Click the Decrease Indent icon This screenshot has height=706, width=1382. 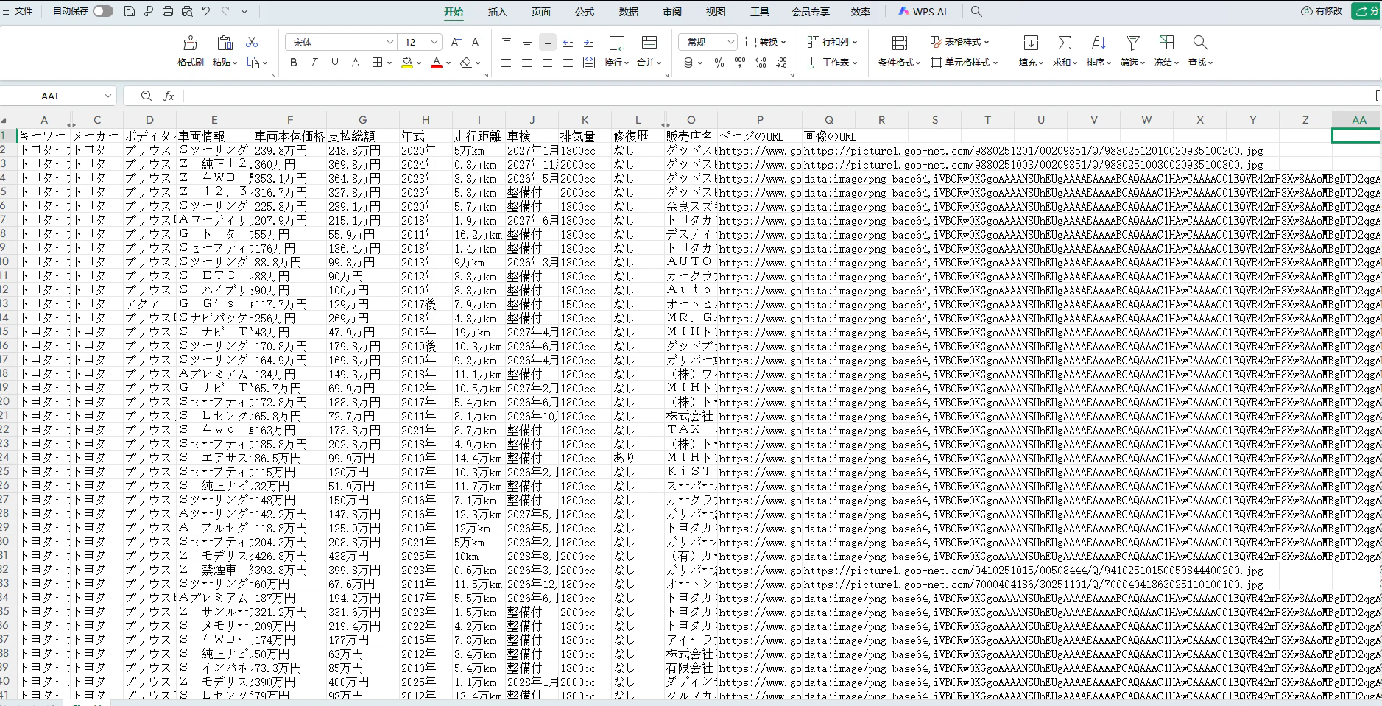click(568, 42)
